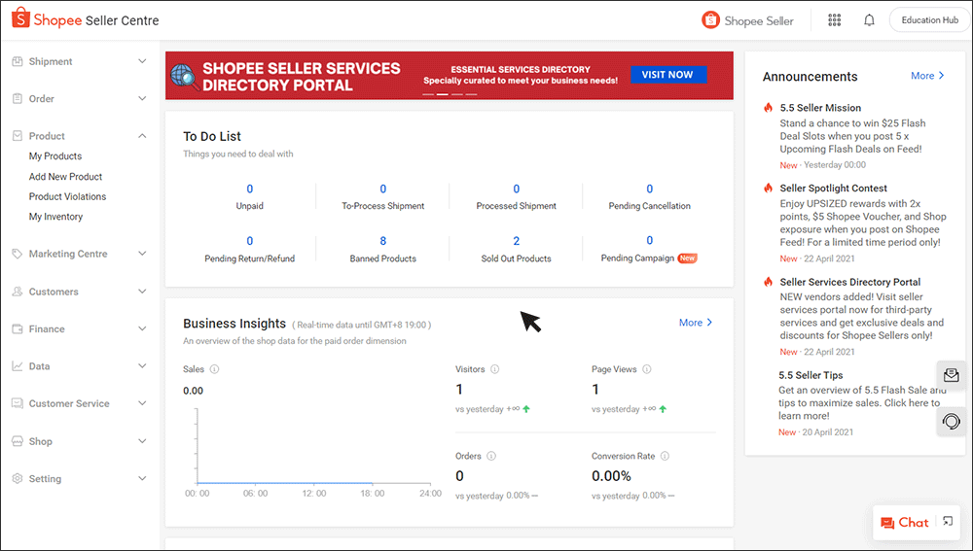Open the To-Process Shipment count
Image resolution: width=973 pixels, height=551 pixels.
coord(382,189)
